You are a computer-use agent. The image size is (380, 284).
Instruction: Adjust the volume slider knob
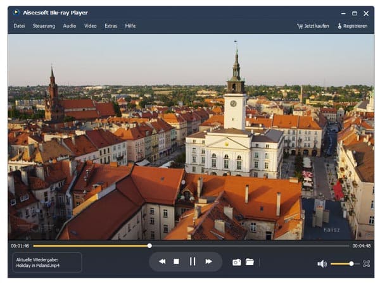click(351, 264)
